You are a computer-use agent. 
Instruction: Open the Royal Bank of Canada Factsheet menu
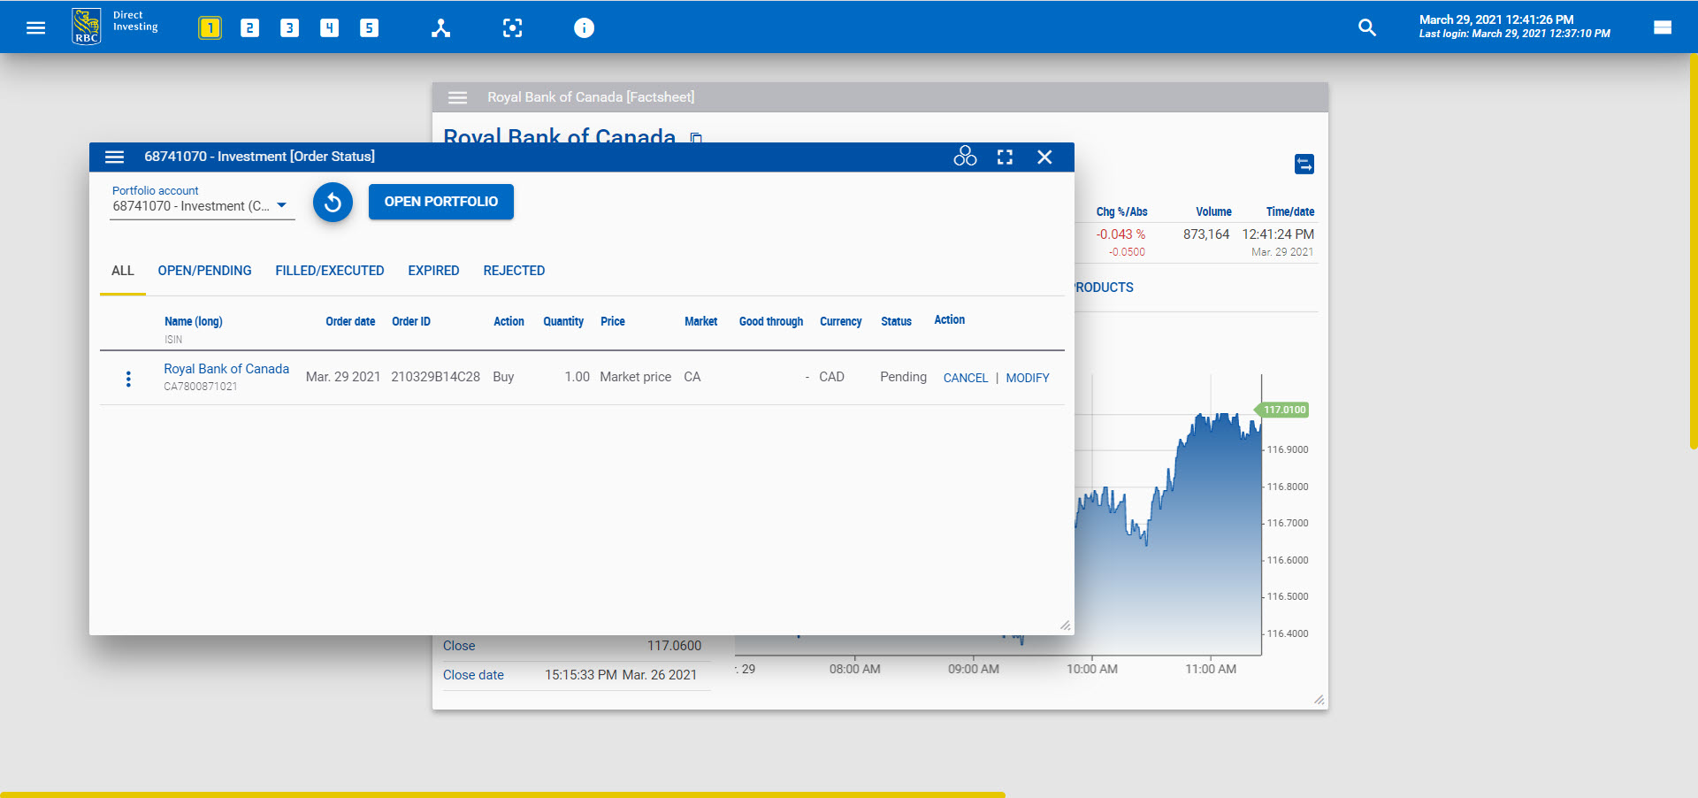coord(457,97)
